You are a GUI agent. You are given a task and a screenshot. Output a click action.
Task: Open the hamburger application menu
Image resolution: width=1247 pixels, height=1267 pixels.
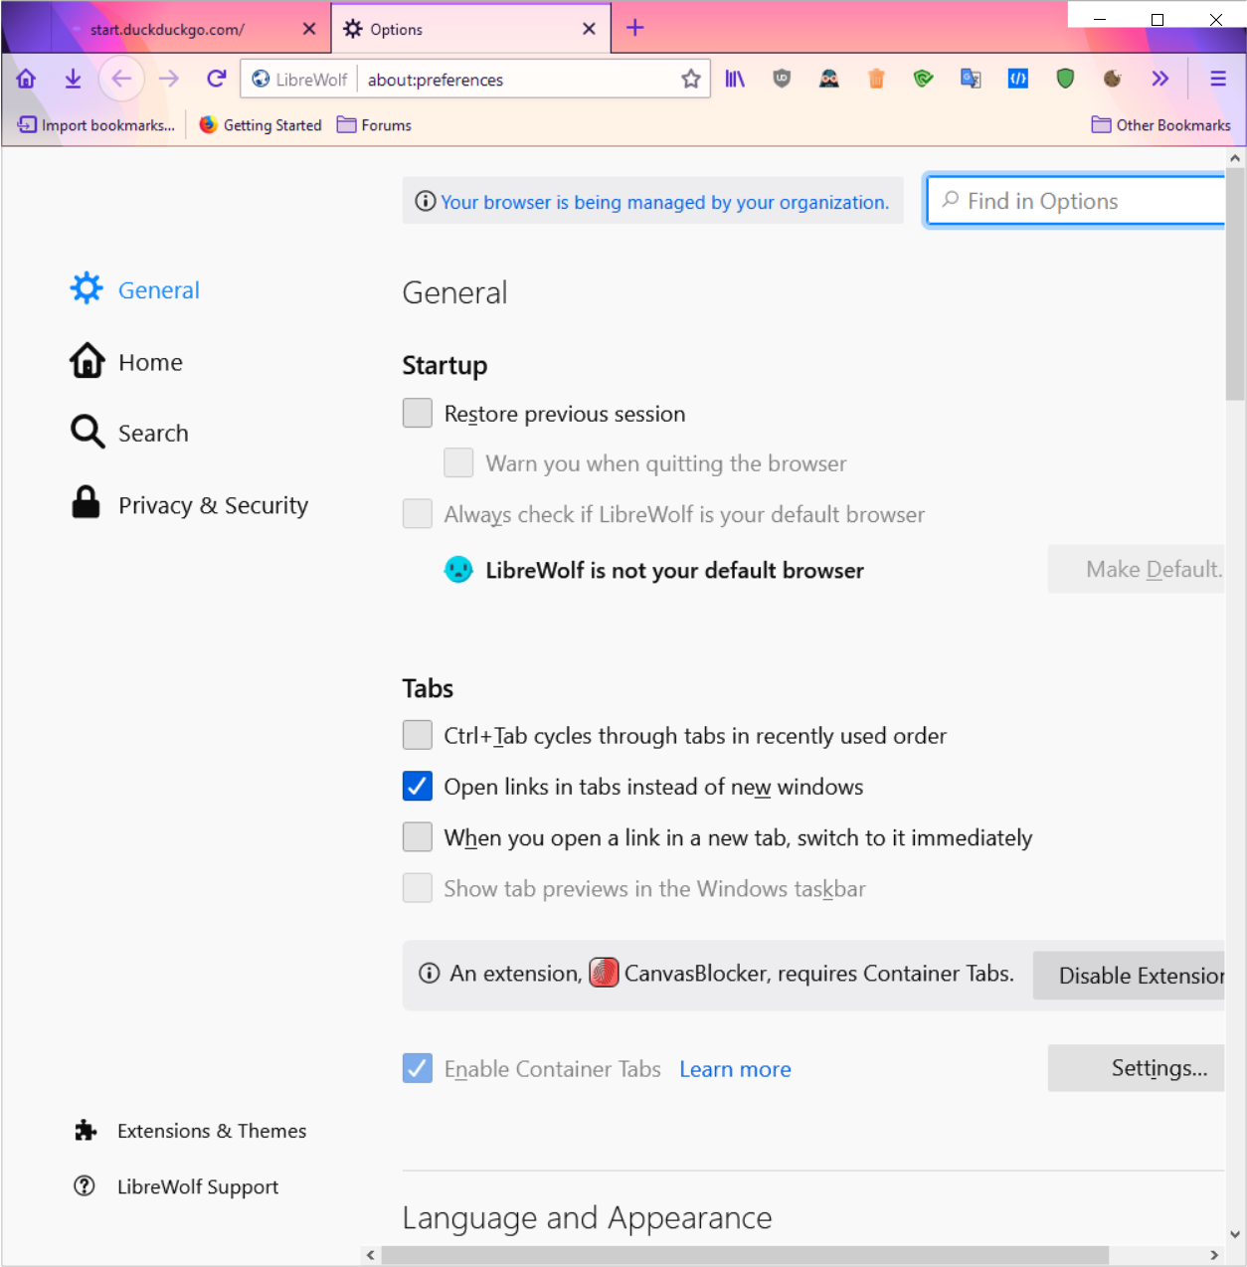pyautogui.click(x=1218, y=79)
